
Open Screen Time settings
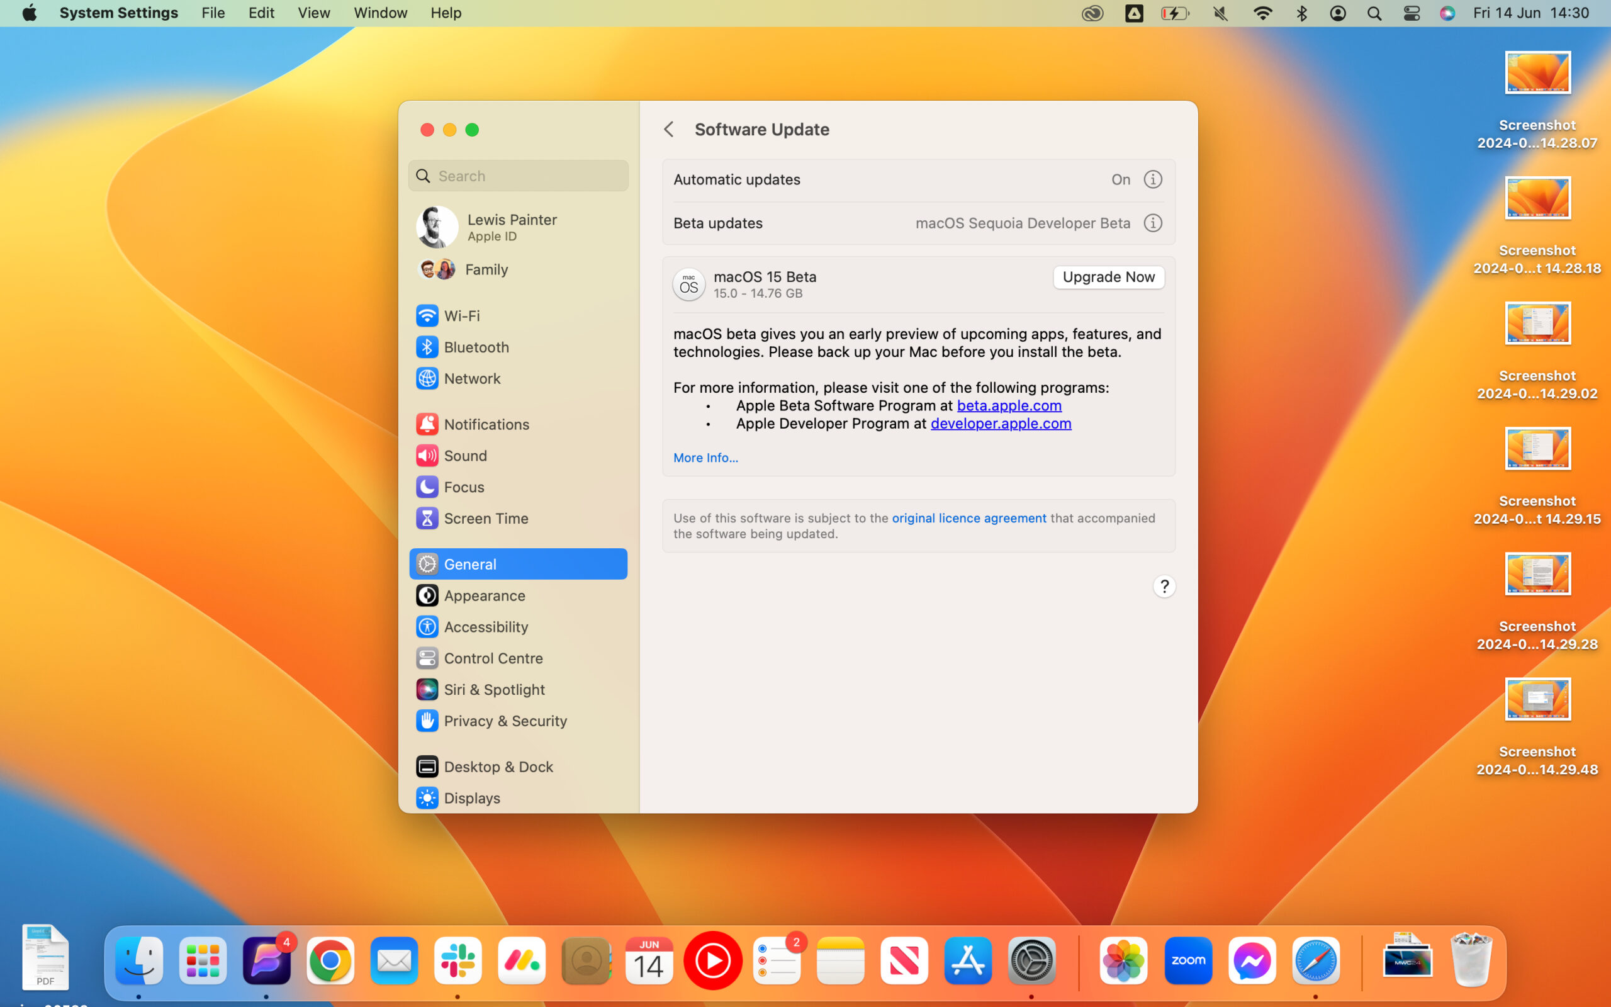[x=486, y=518]
